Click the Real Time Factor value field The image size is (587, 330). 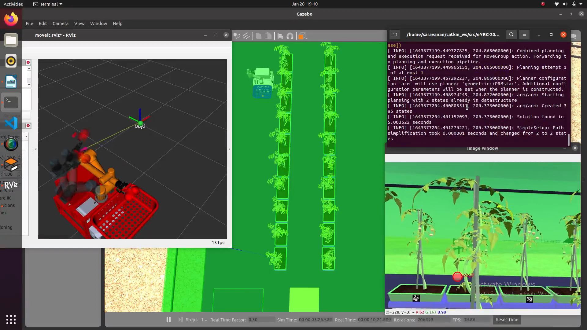click(261, 320)
